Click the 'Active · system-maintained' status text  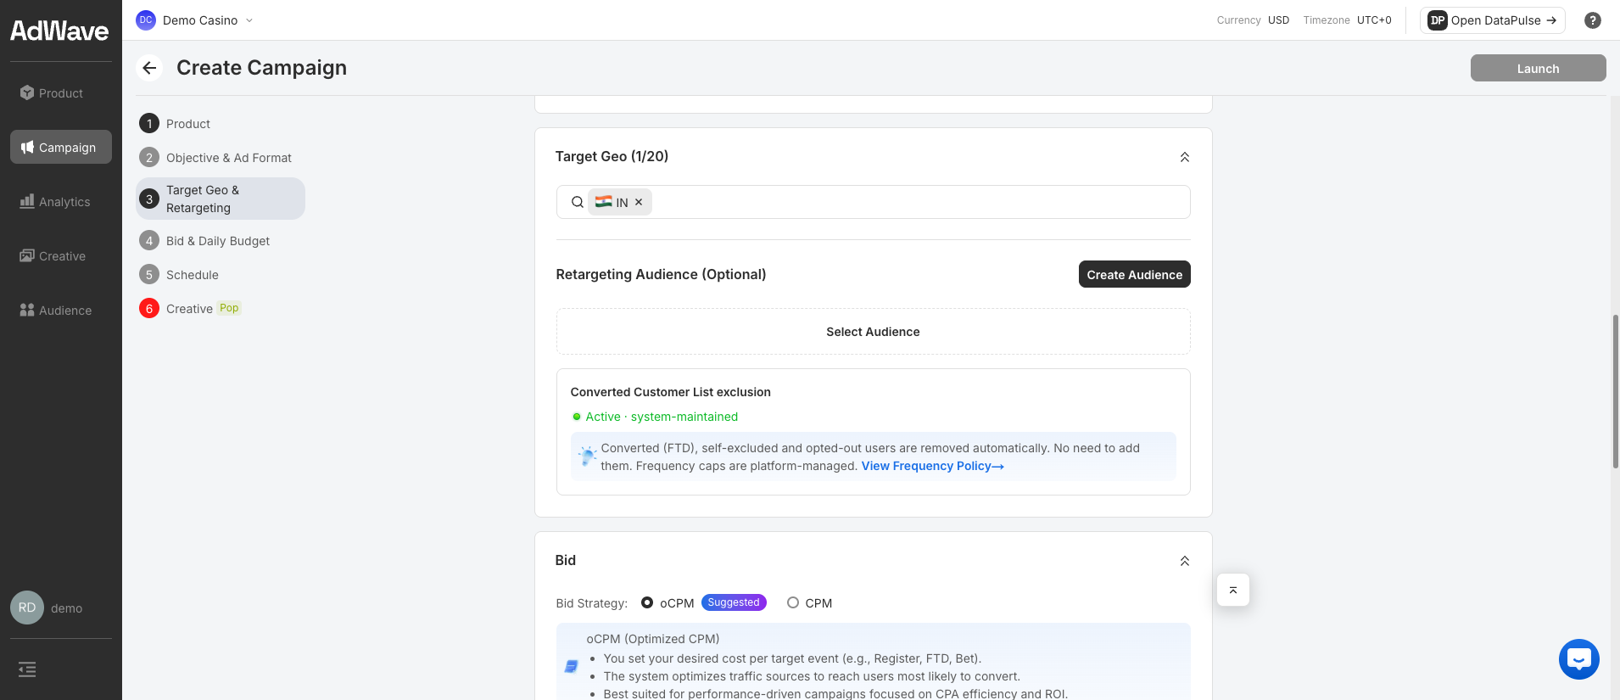[x=662, y=417]
